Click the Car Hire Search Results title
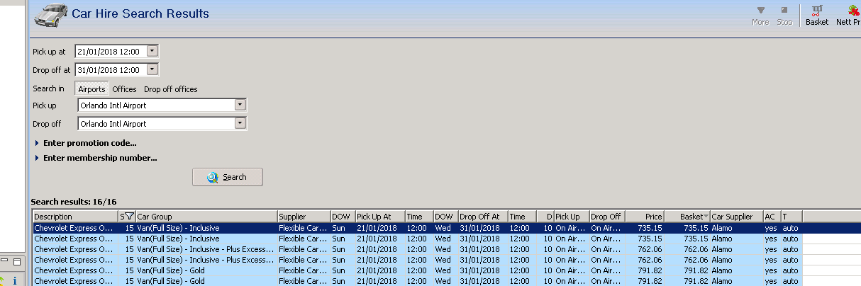 click(x=140, y=13)
